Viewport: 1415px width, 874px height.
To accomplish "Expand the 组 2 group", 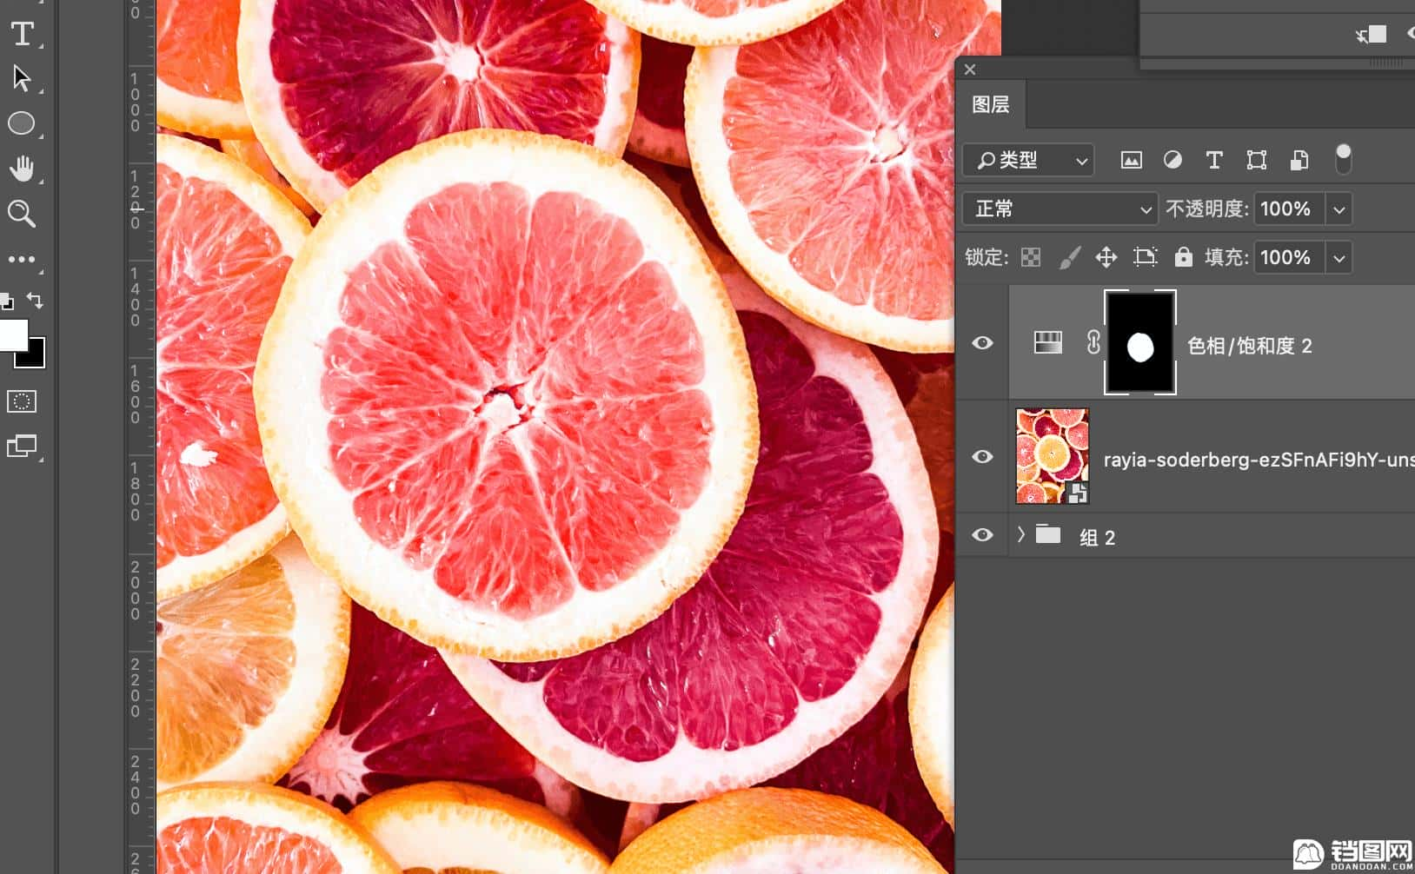I will (1021, 534).
